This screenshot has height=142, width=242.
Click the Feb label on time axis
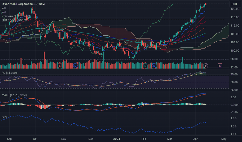pos(144,139)
